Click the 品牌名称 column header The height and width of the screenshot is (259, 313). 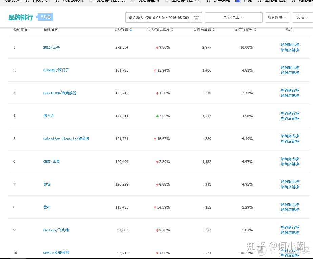coord(50,29)
